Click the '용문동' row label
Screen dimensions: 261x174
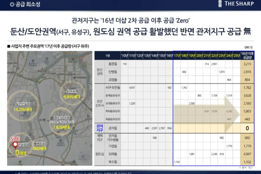(113, 64)
